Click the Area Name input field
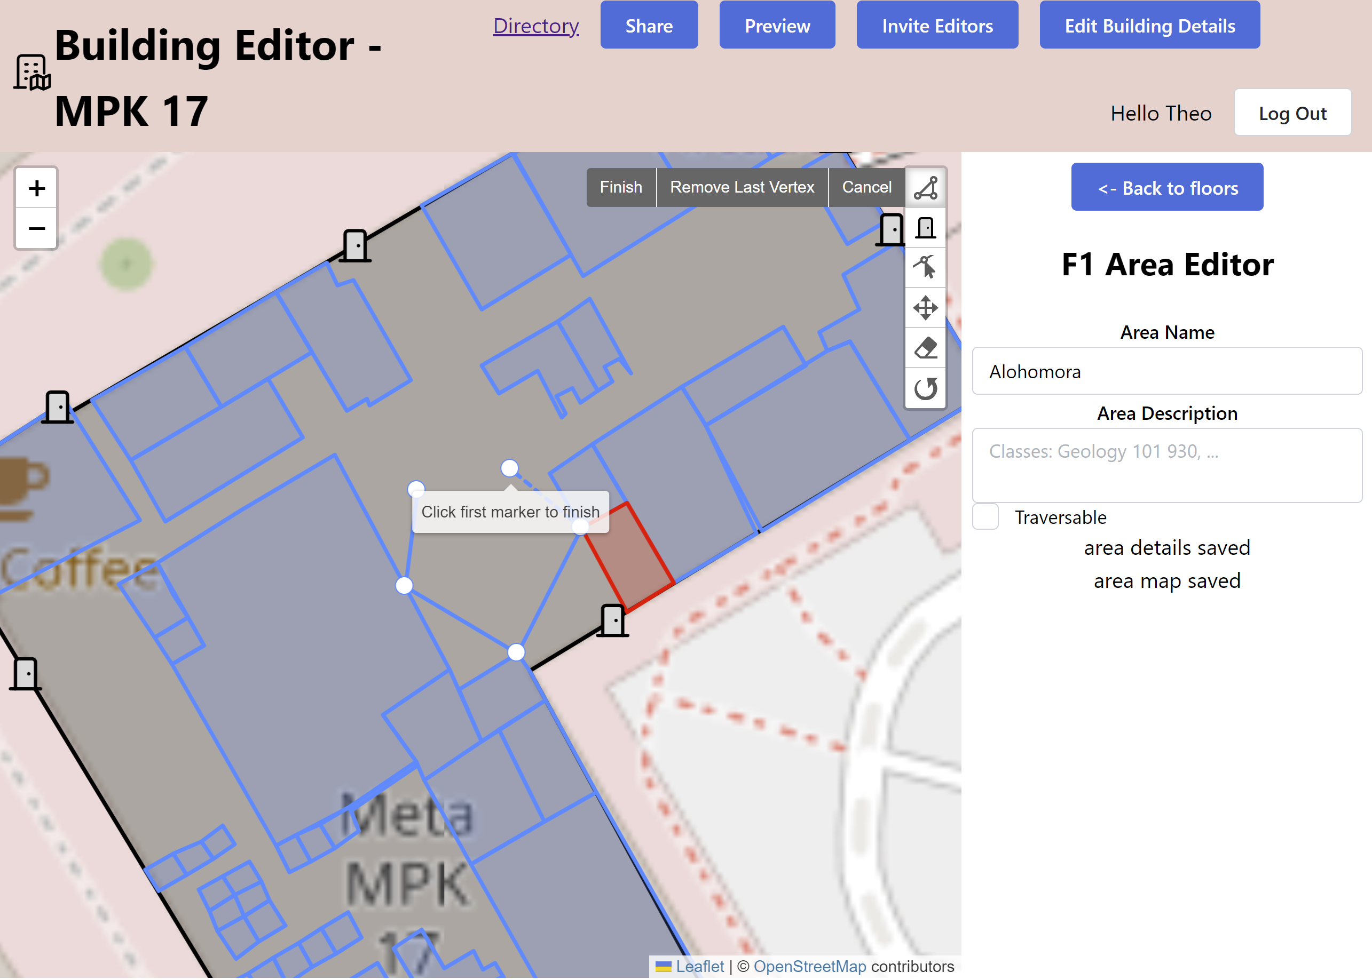 tap(1166, 371)
